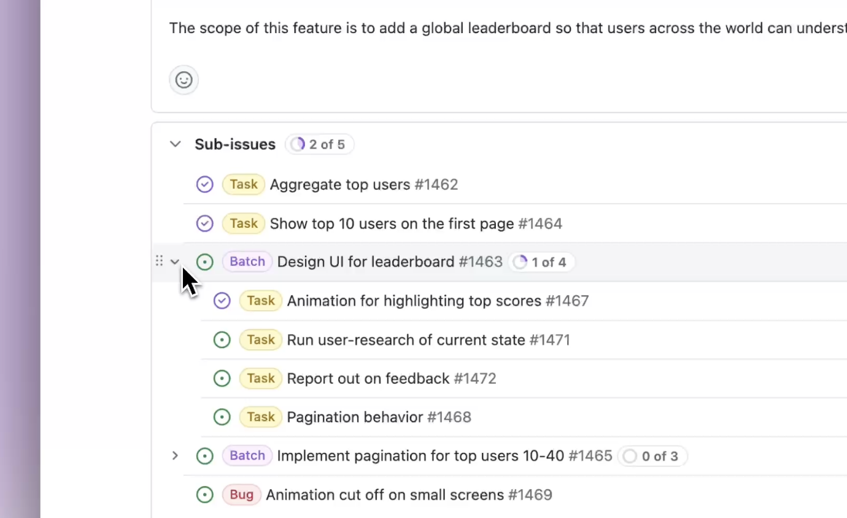
Task: Click the Bug label on issue #1469
Action: tap(242, 495)
